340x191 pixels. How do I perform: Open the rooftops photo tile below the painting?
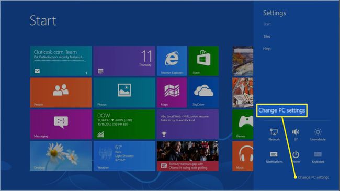tap(243, 93)
